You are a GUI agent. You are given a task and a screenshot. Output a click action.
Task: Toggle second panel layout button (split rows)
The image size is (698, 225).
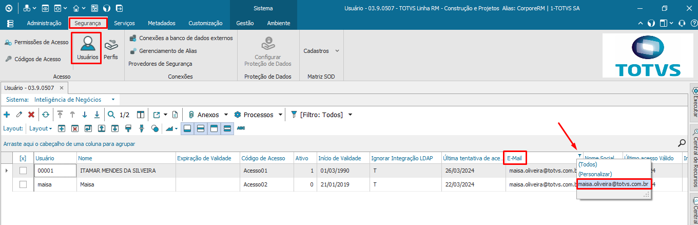coord(201,128)
